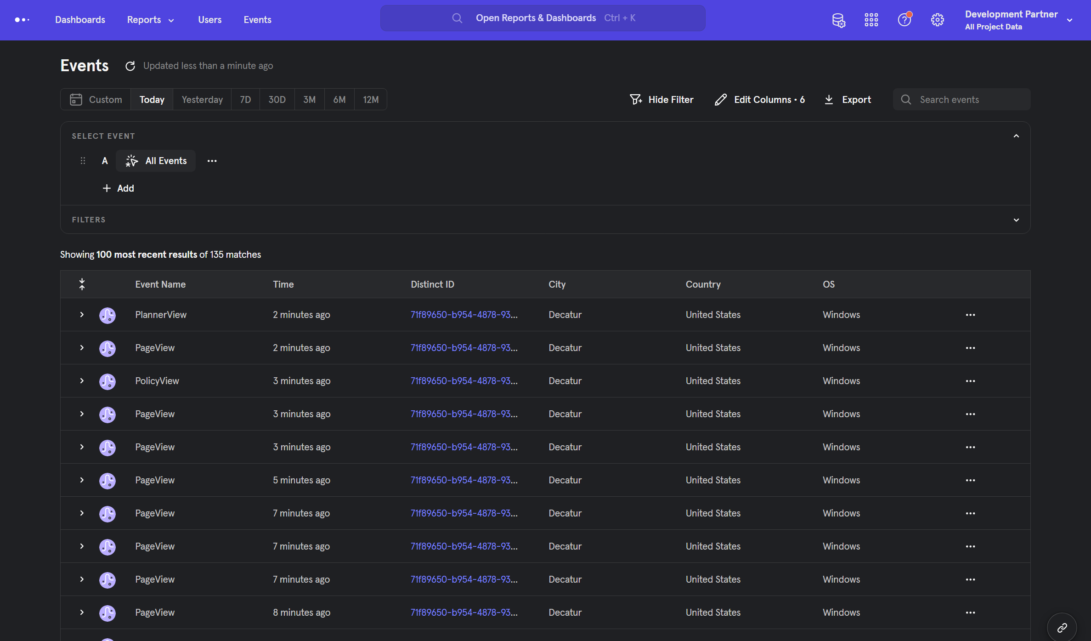
Task: Go to Dashboards
Action: (x=80, y=20)
